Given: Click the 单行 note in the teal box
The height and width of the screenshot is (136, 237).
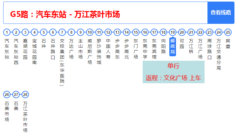Looking at the screenshot, I should 173,66.
